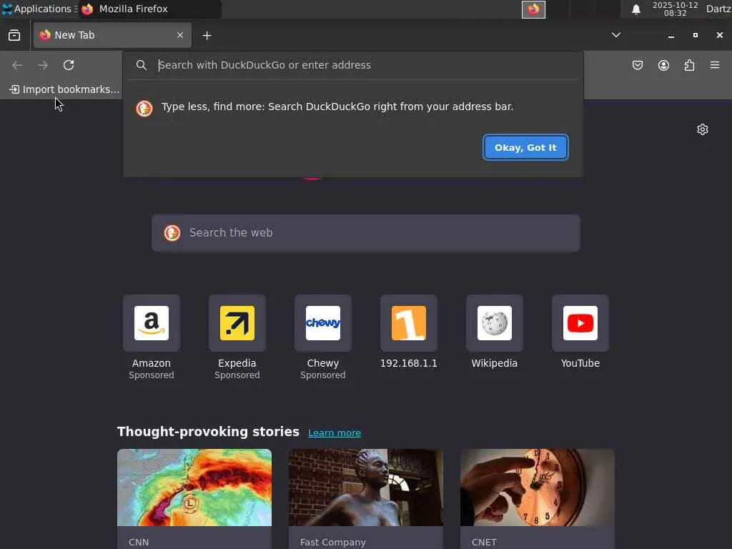Close the New Tab tab
The image size is (732, 549).
point(180,35)
